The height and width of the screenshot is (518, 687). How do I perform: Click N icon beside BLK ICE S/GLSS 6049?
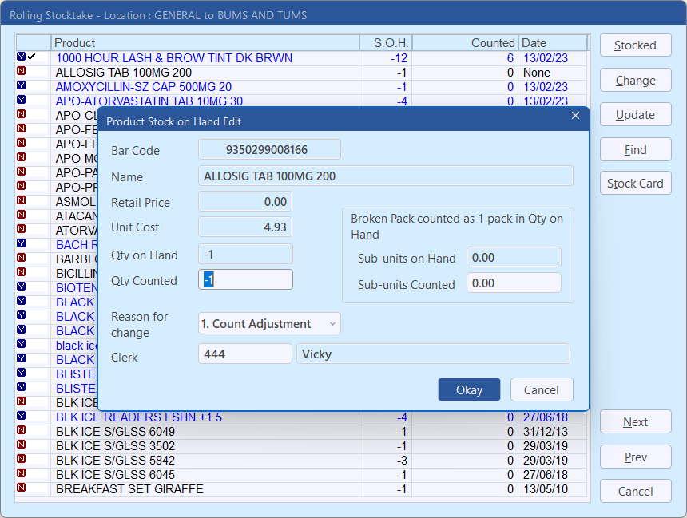click(x=21, y=431)
